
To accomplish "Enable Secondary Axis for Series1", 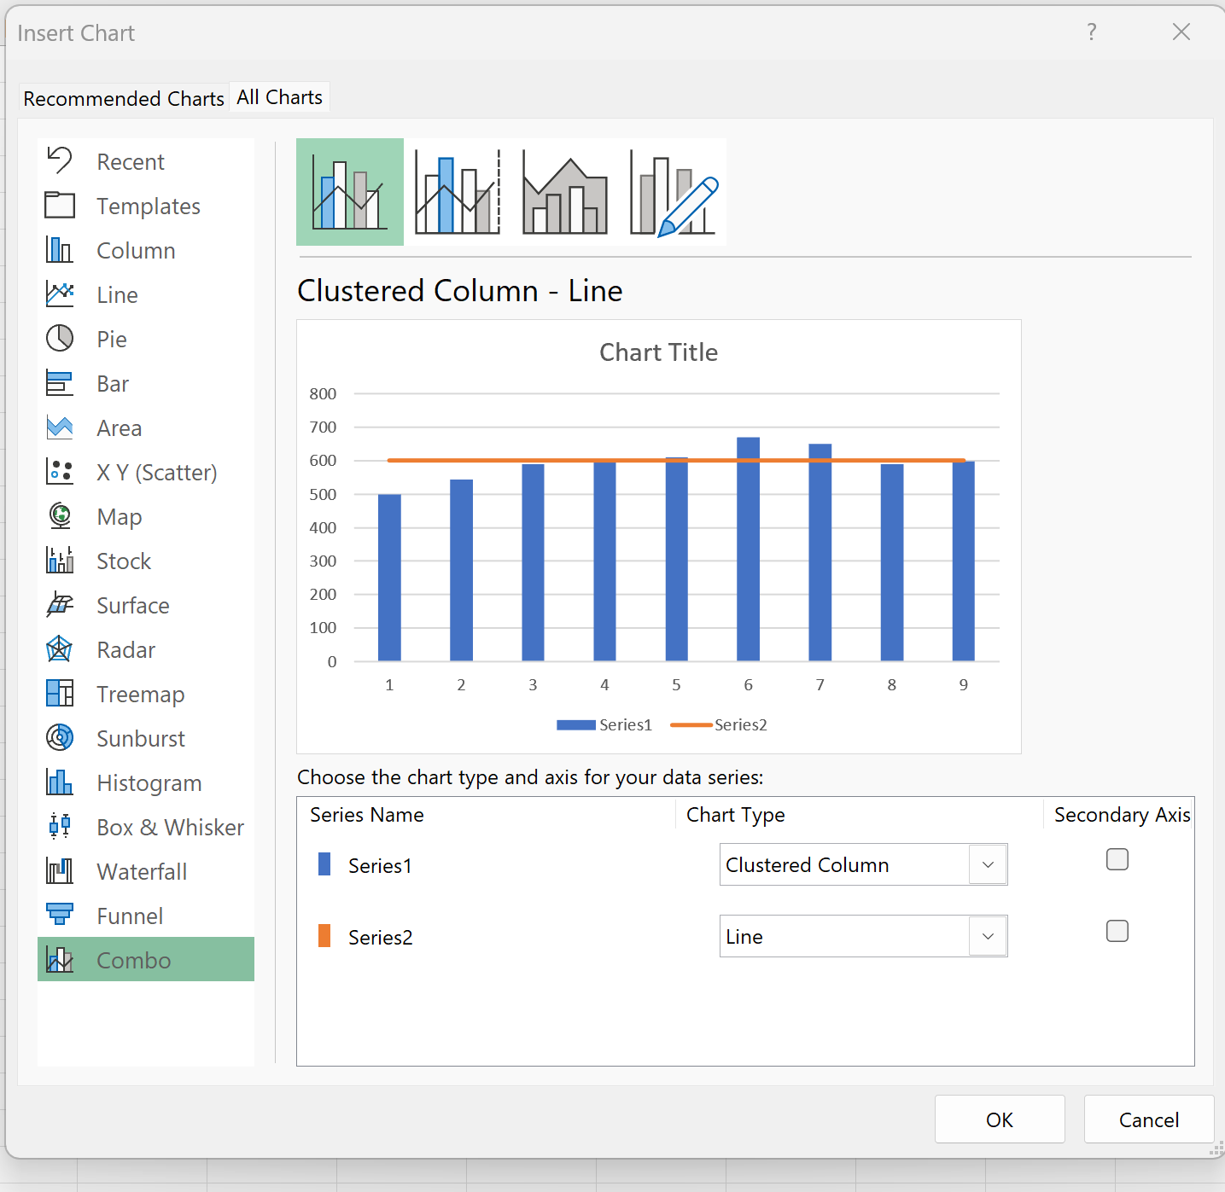I will (1117, 859).
